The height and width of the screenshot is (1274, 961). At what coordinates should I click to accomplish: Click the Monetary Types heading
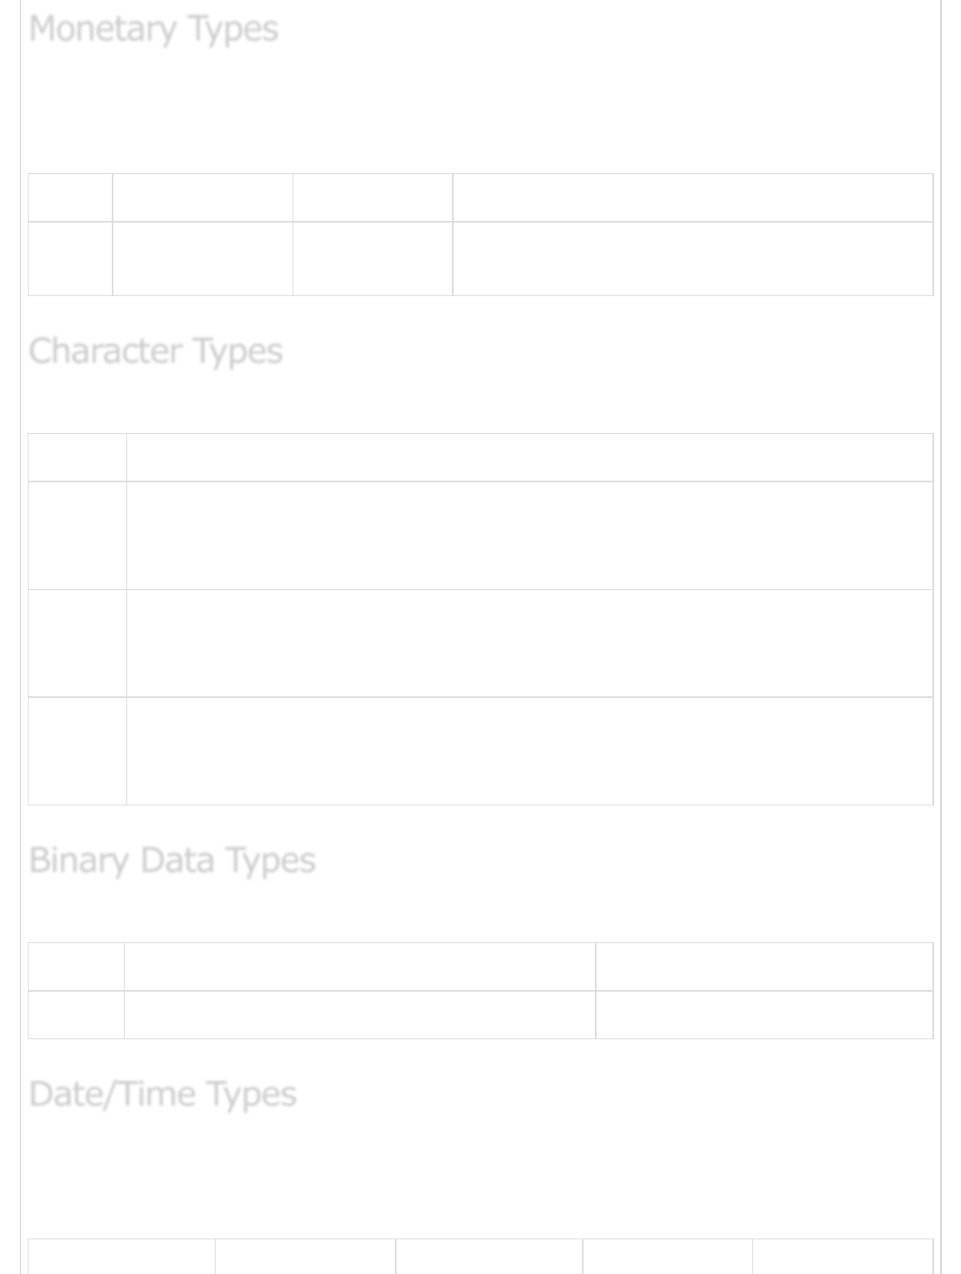point(153,29)
